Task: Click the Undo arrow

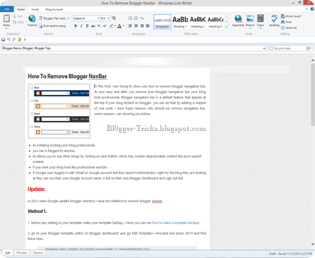Action: [x=9, y=40]
